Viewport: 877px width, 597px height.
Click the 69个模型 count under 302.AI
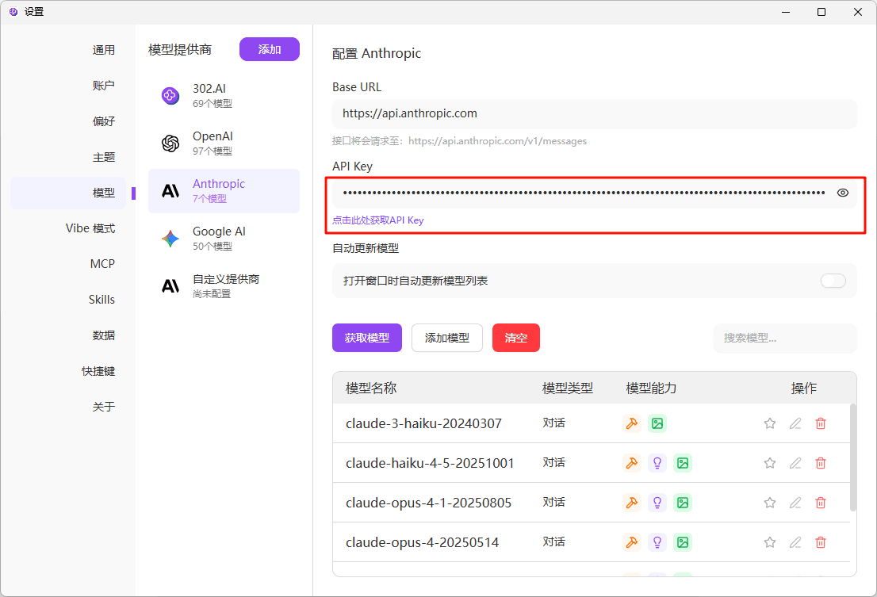point(213,103)
